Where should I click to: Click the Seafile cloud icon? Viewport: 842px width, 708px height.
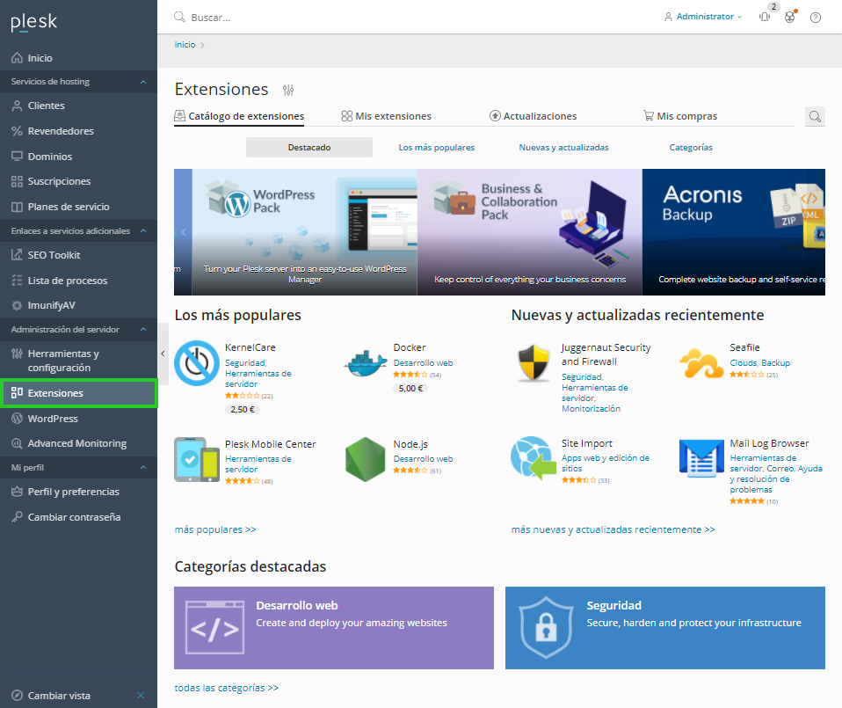pos(701,363)
